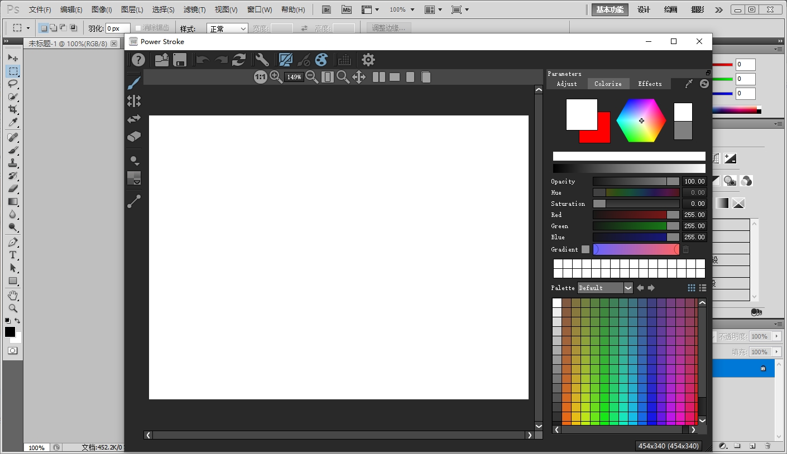Toggle the paint palette icon
The height and width of the screenshot is (454, 787).
point(321,60)
